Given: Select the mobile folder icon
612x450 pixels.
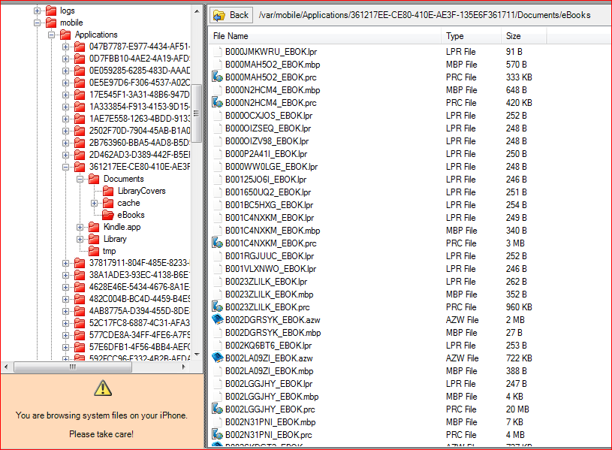Looking at the screenshot, I should click(x=51, y=23).
